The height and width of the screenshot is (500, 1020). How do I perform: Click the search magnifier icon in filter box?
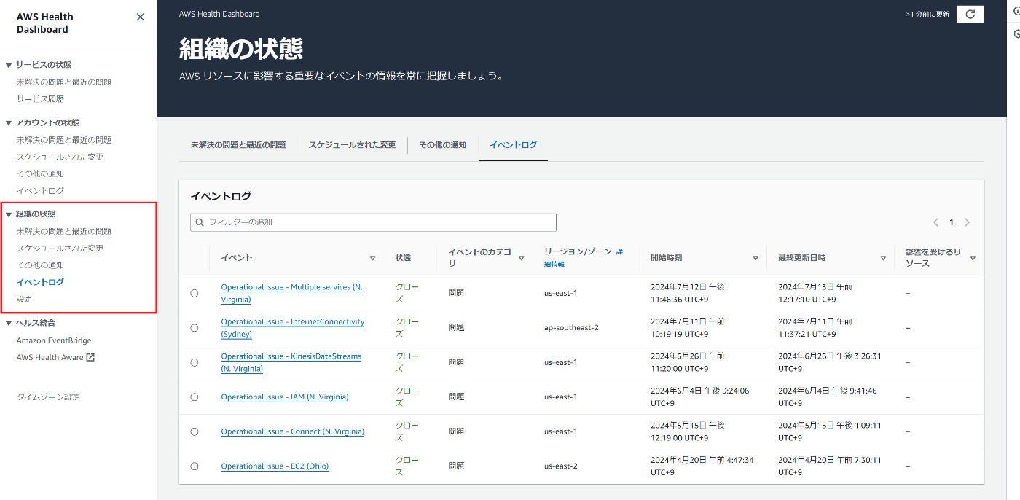click(200, 222)
